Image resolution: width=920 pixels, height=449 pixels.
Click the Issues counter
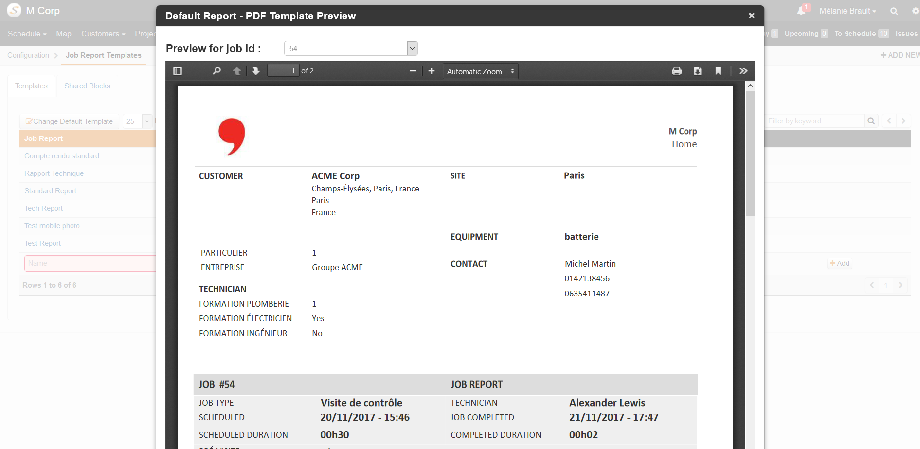tap(906, 34)
